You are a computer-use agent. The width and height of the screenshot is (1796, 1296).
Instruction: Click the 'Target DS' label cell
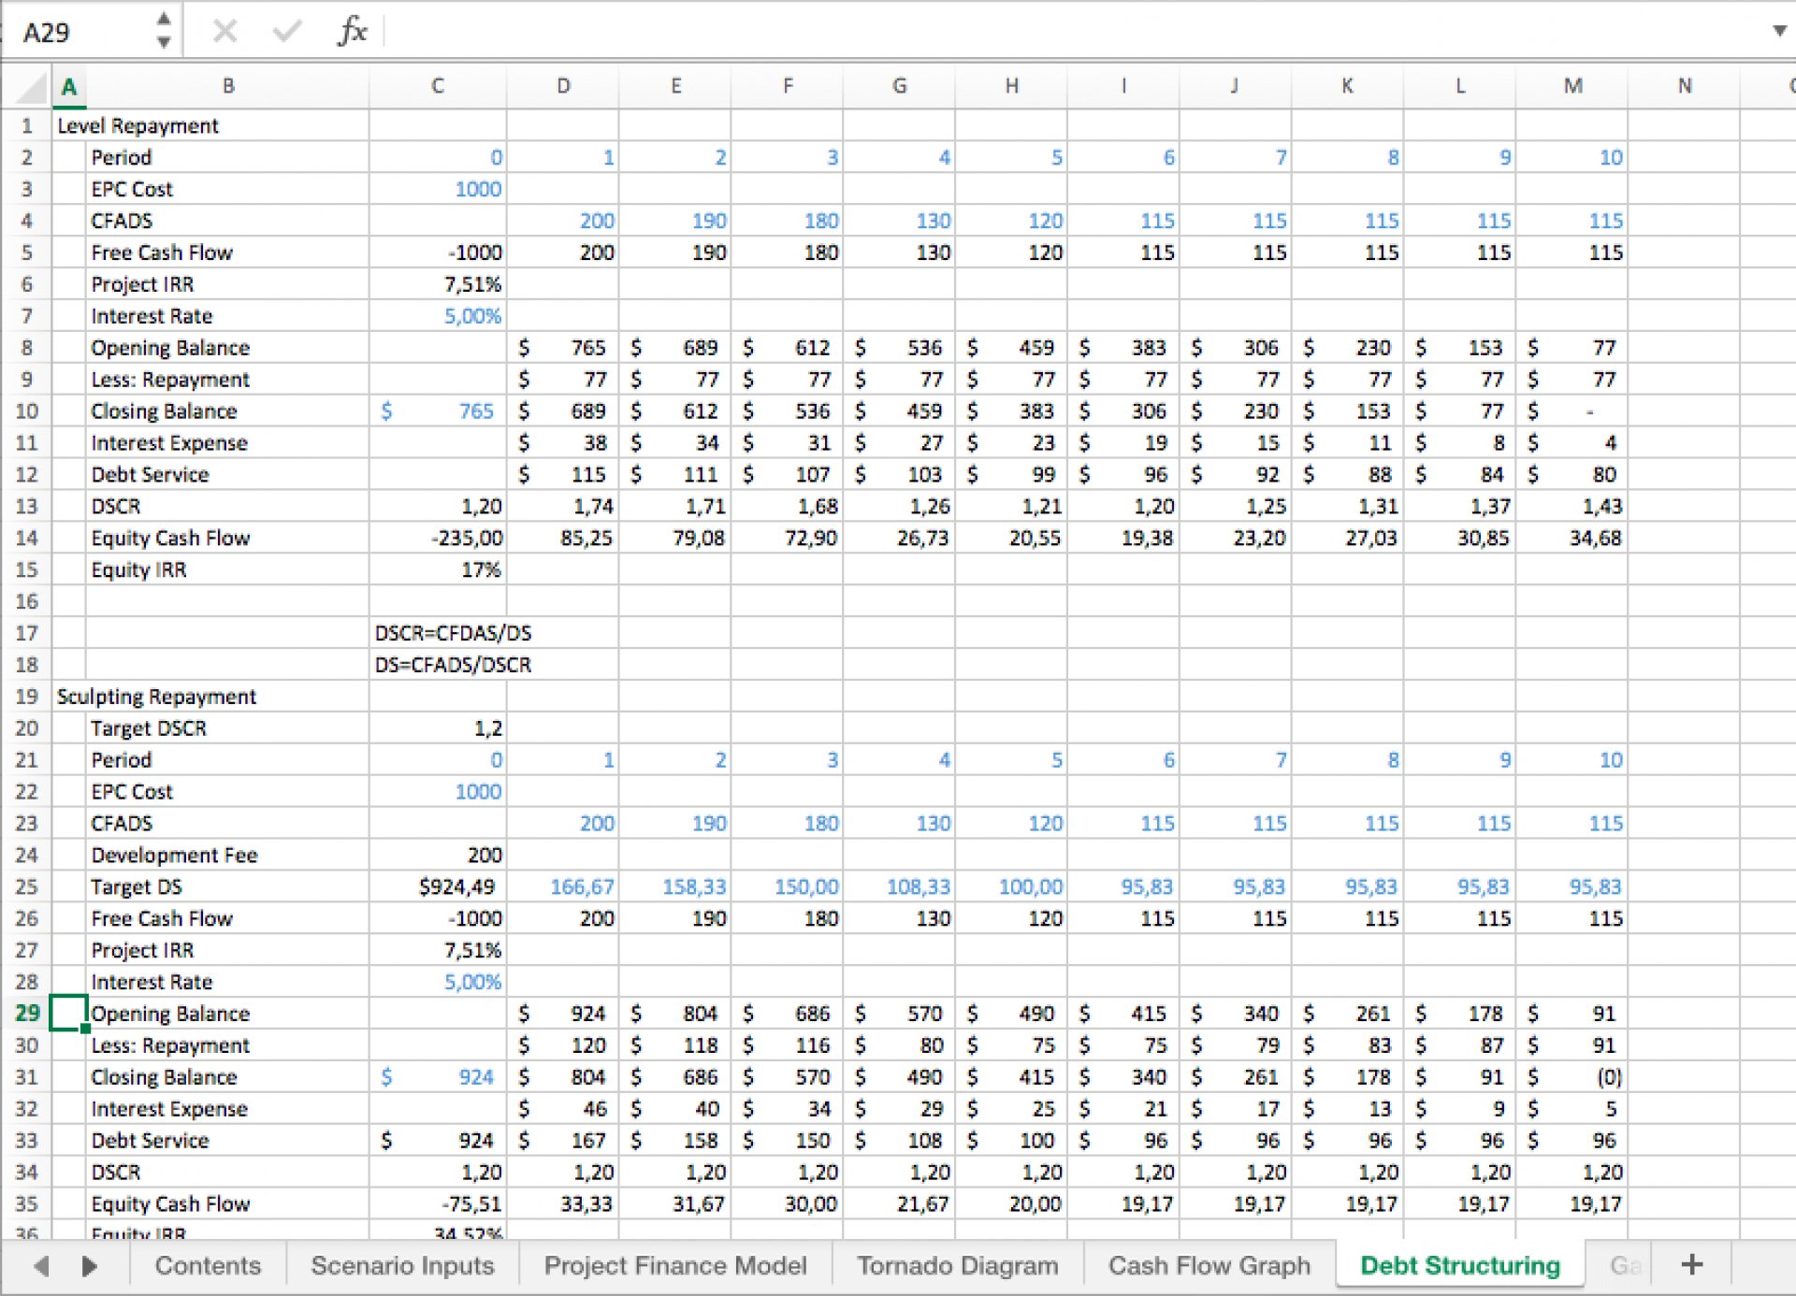pyautogui.click(x=227, y=886)
